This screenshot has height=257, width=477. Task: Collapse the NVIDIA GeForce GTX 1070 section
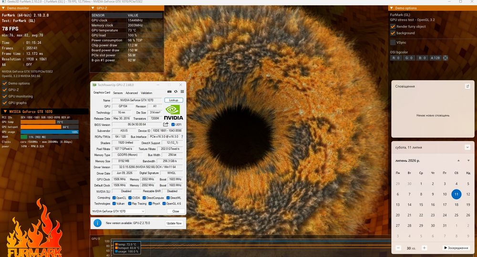click(x=5, y=111)
